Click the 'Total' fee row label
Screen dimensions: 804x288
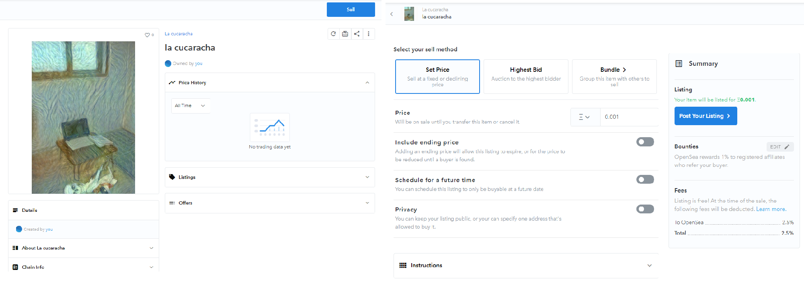click(680, 233)
